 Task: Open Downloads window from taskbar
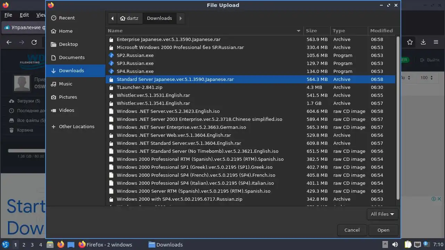click(165, 244)
